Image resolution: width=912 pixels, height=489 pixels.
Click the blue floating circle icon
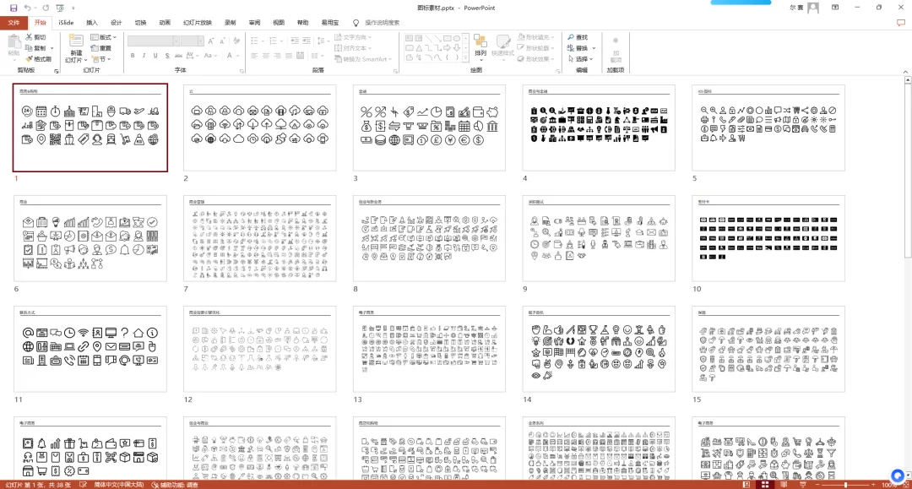coord(898,475)
